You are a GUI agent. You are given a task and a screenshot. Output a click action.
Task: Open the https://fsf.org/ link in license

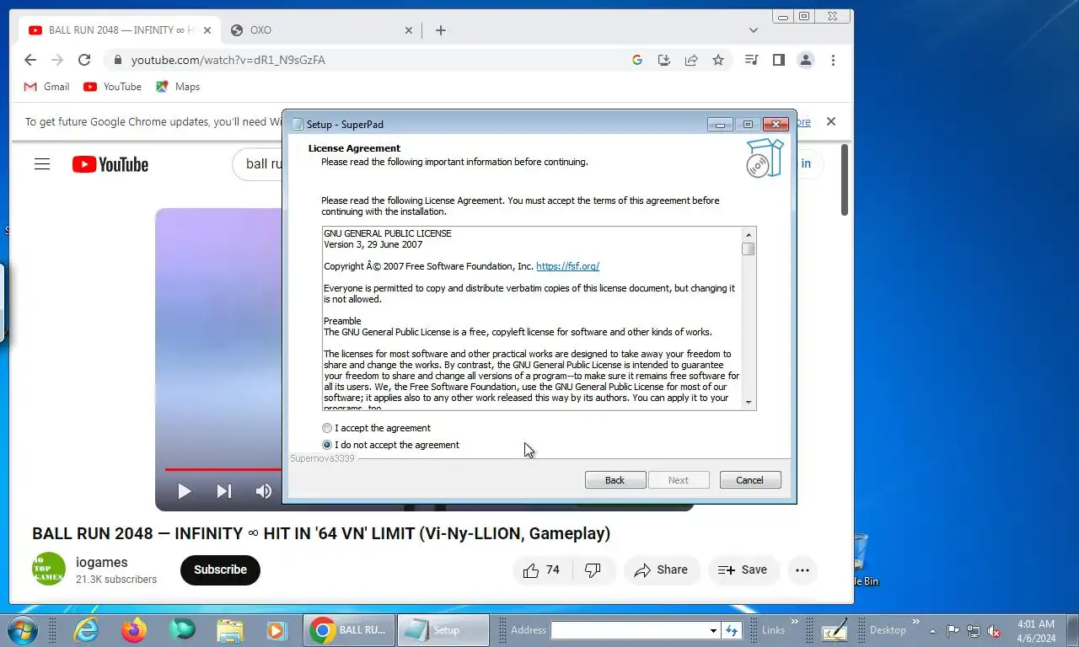click(567, 266)
